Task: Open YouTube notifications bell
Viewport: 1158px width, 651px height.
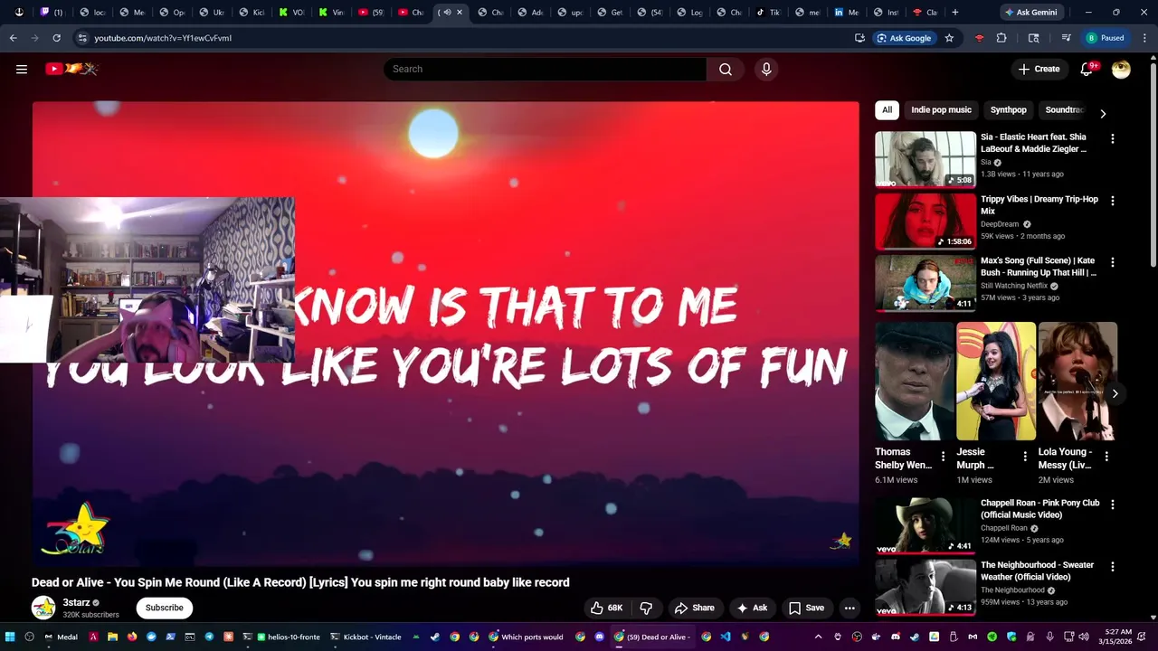Action: [x=1087, y=69]
